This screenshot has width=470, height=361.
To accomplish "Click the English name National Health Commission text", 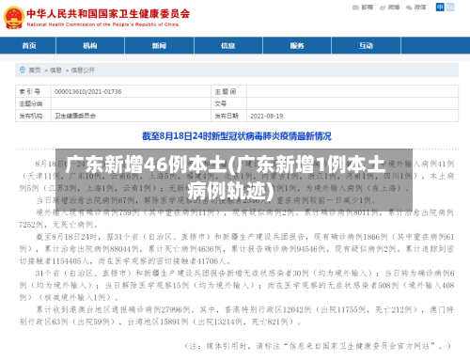I will tap(102, 24).
